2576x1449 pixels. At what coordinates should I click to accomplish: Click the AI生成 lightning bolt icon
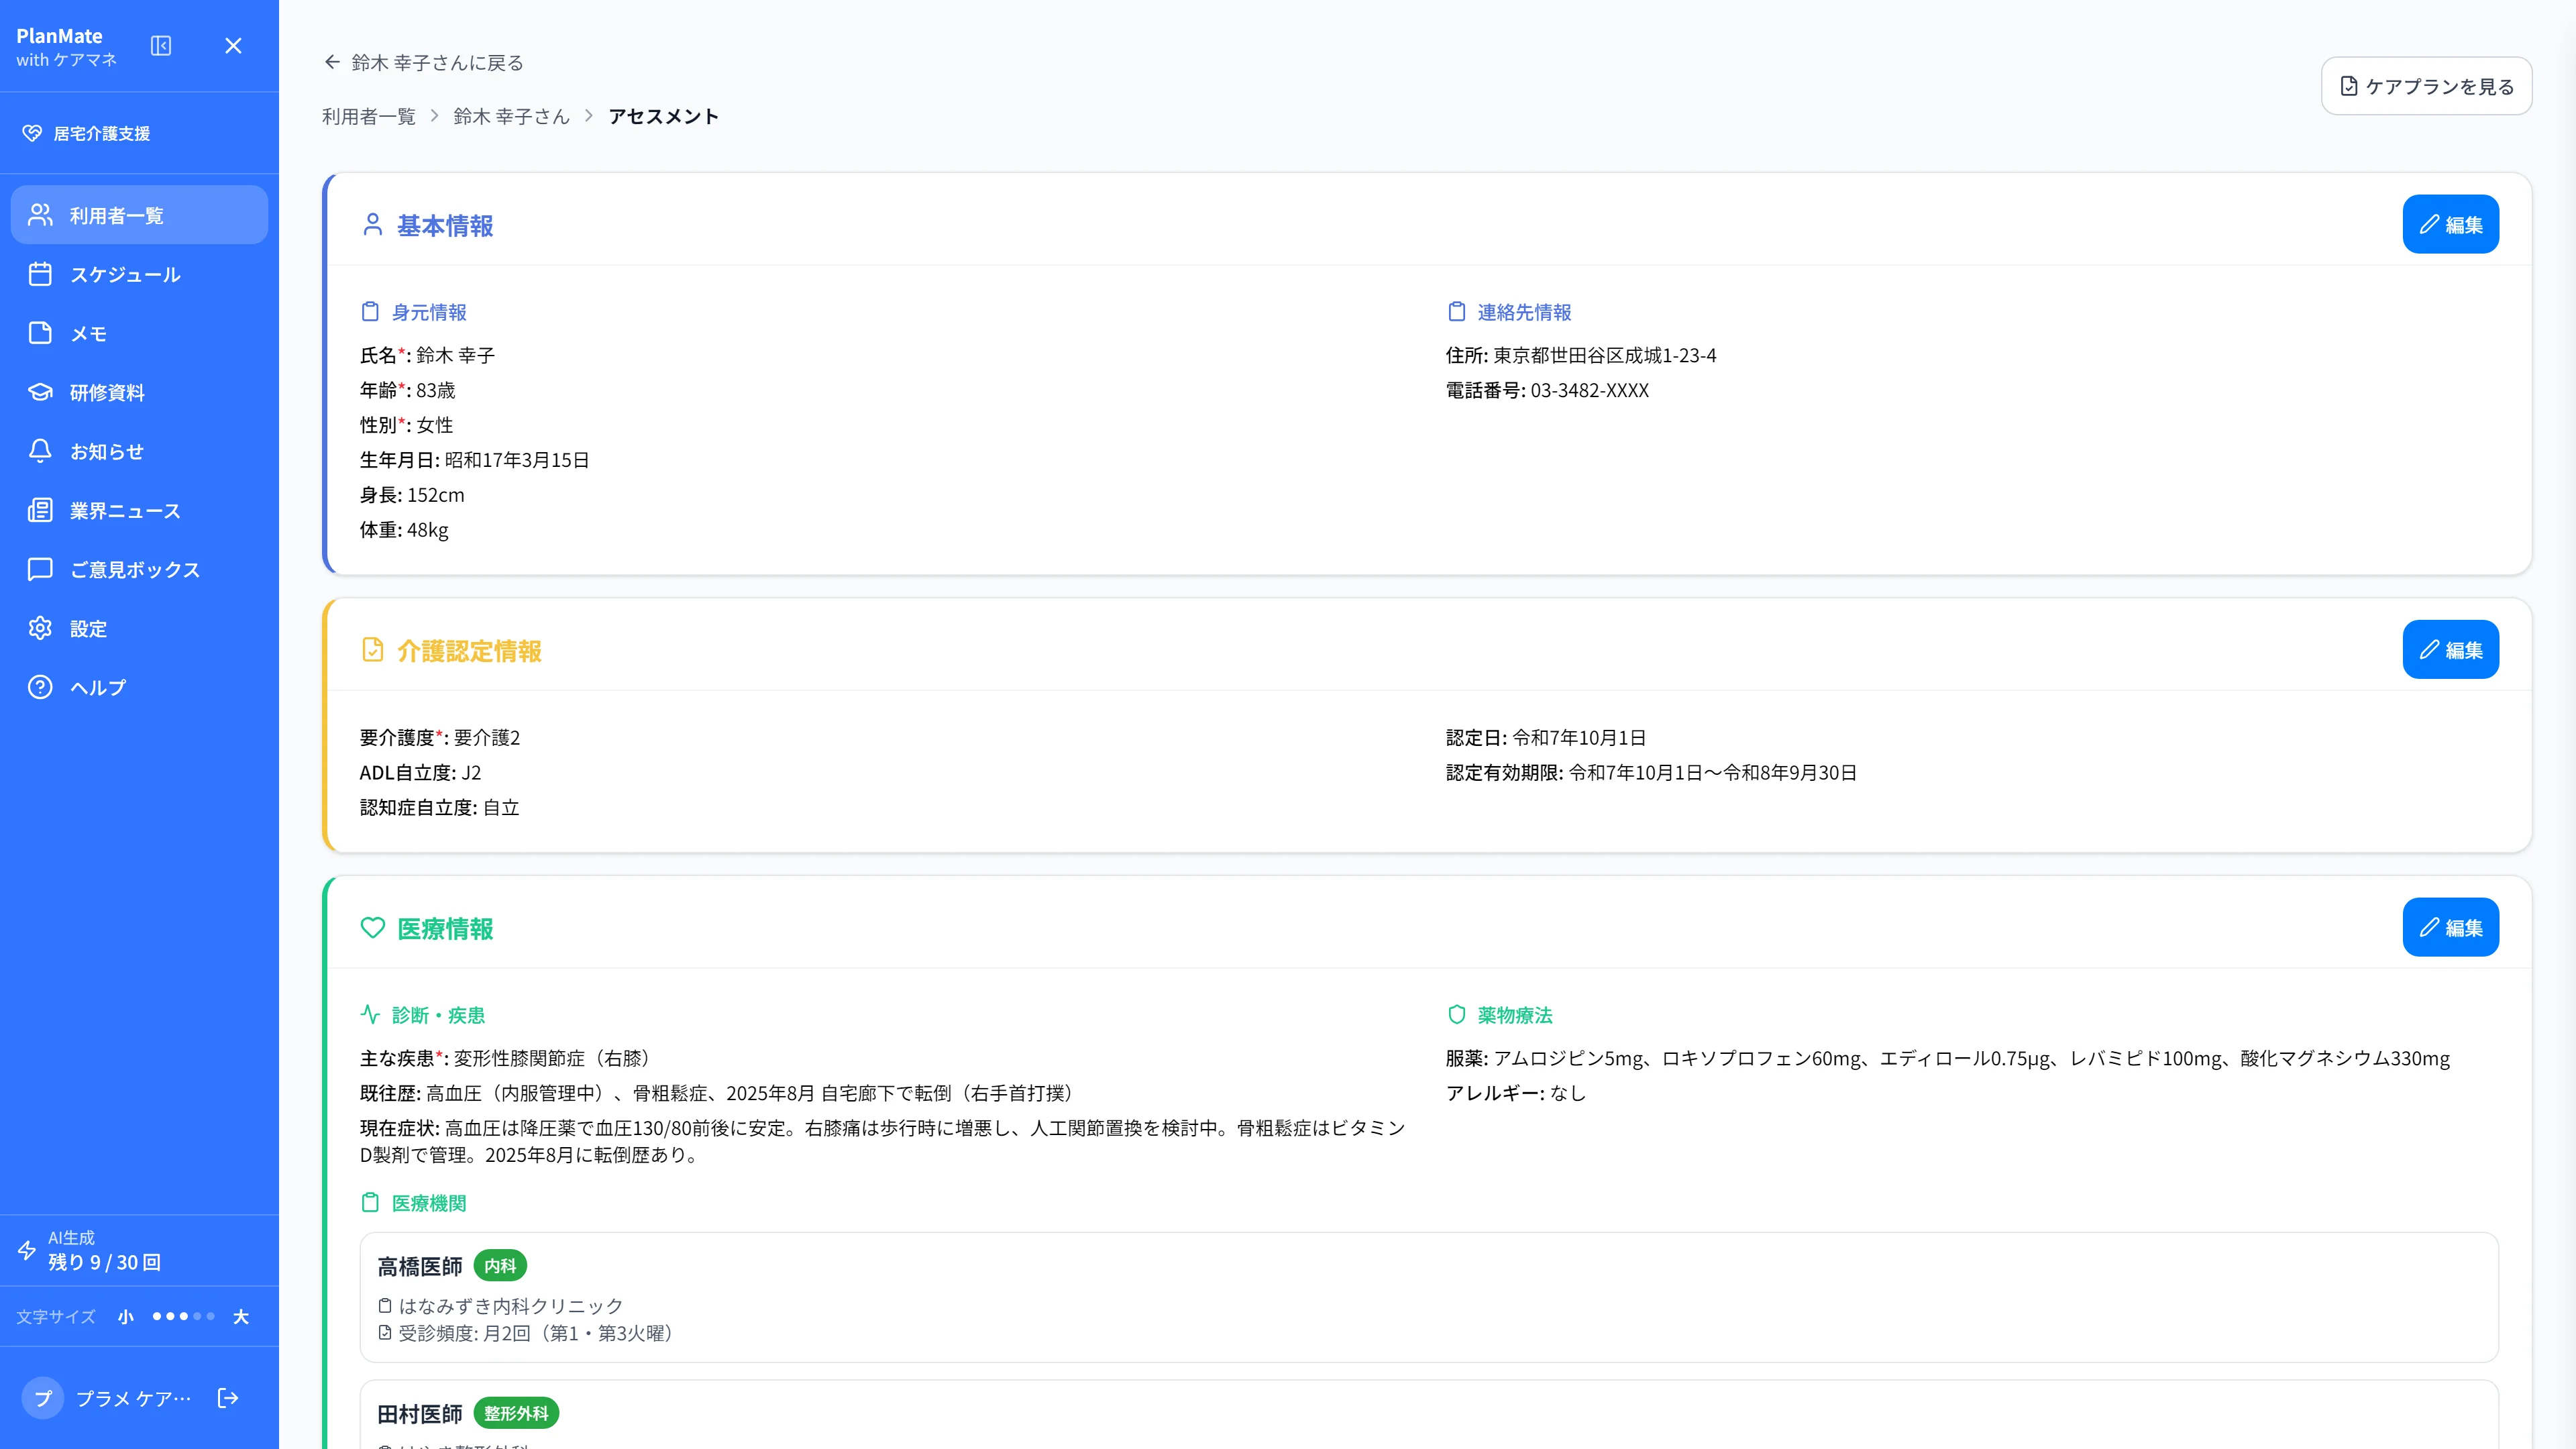pos(27,1250)
